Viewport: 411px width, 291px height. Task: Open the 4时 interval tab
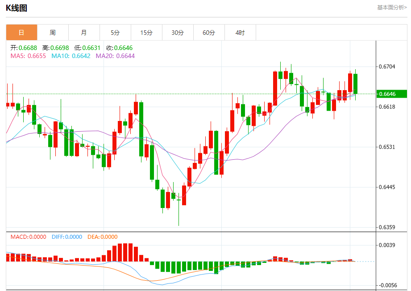pos(240,33)
